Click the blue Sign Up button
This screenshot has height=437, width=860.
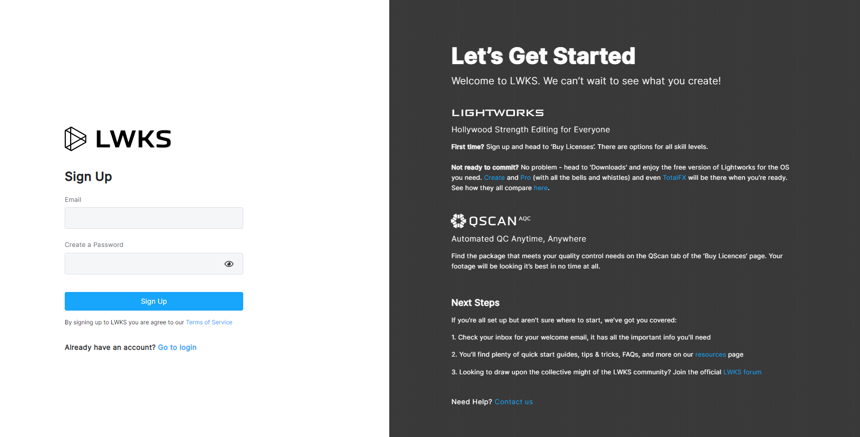154,301
